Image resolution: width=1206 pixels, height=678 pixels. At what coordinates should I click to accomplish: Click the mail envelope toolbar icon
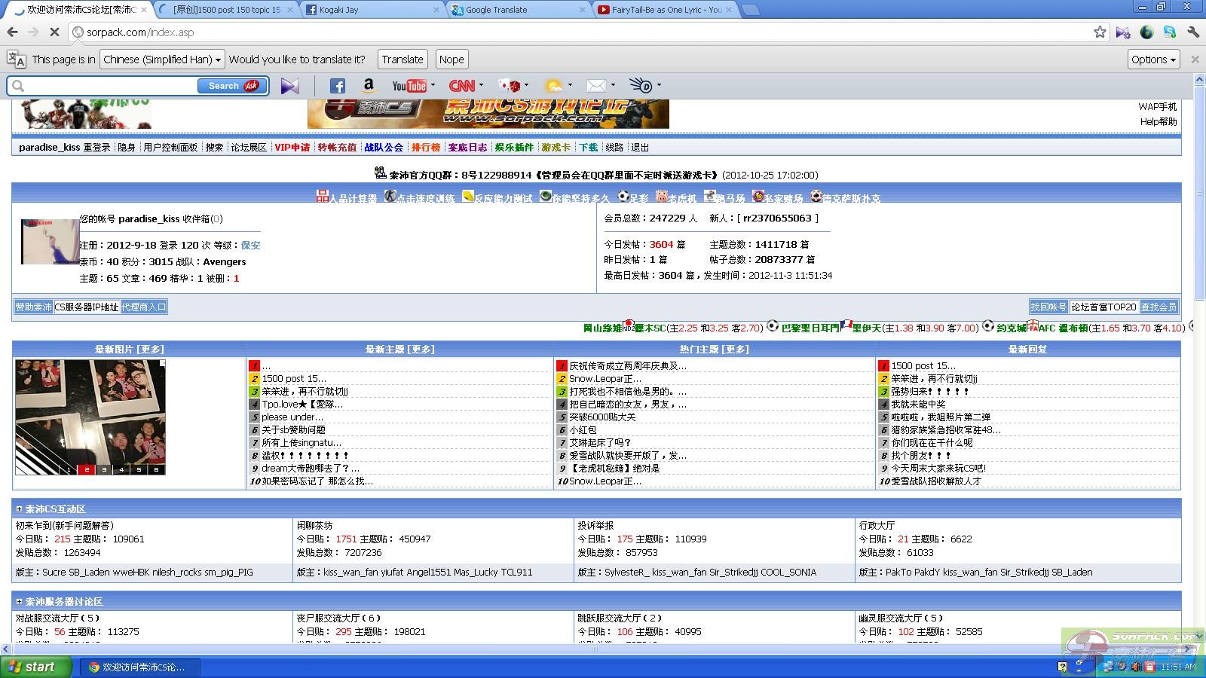(596, 86)
